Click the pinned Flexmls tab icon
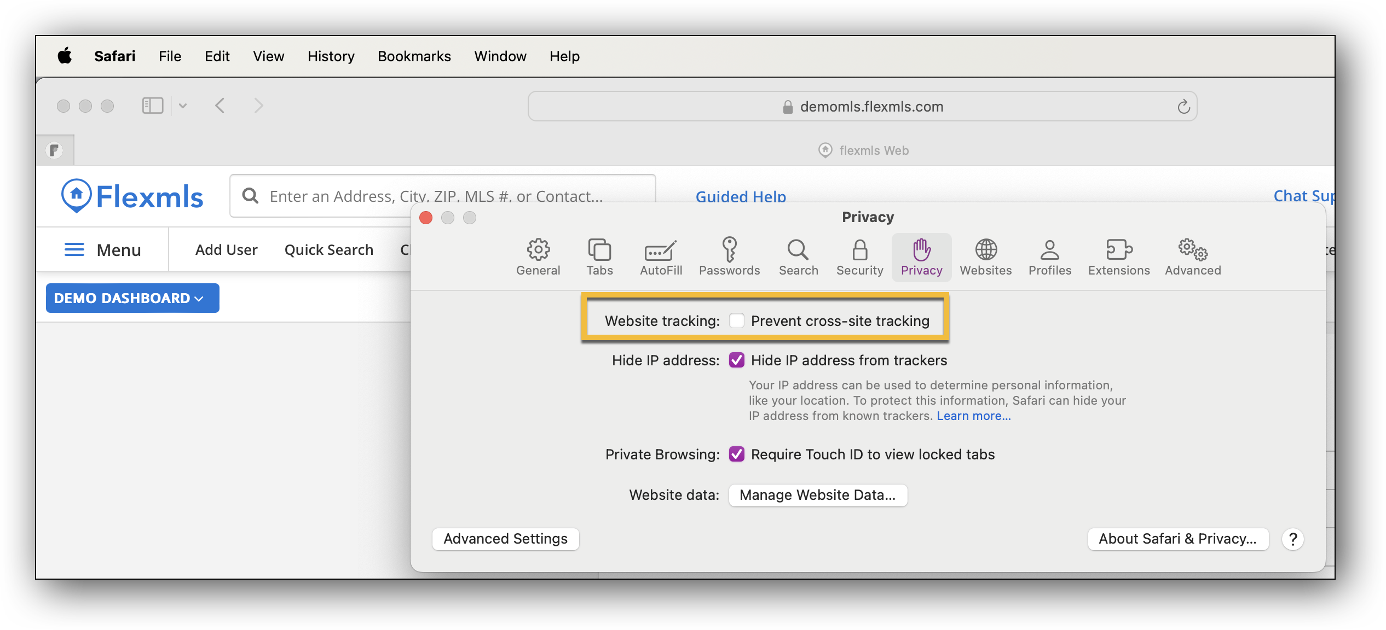Screen dimensions: 1386x630 click(x=54, y=150)
